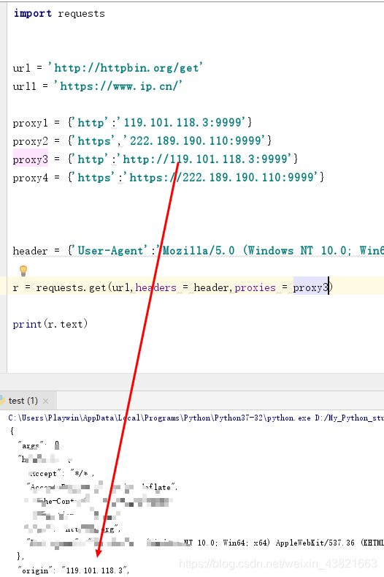The image size is (384, 577).
Task: Click the '222.189.190.110:9999' string in proxy2
Action: 194,140
